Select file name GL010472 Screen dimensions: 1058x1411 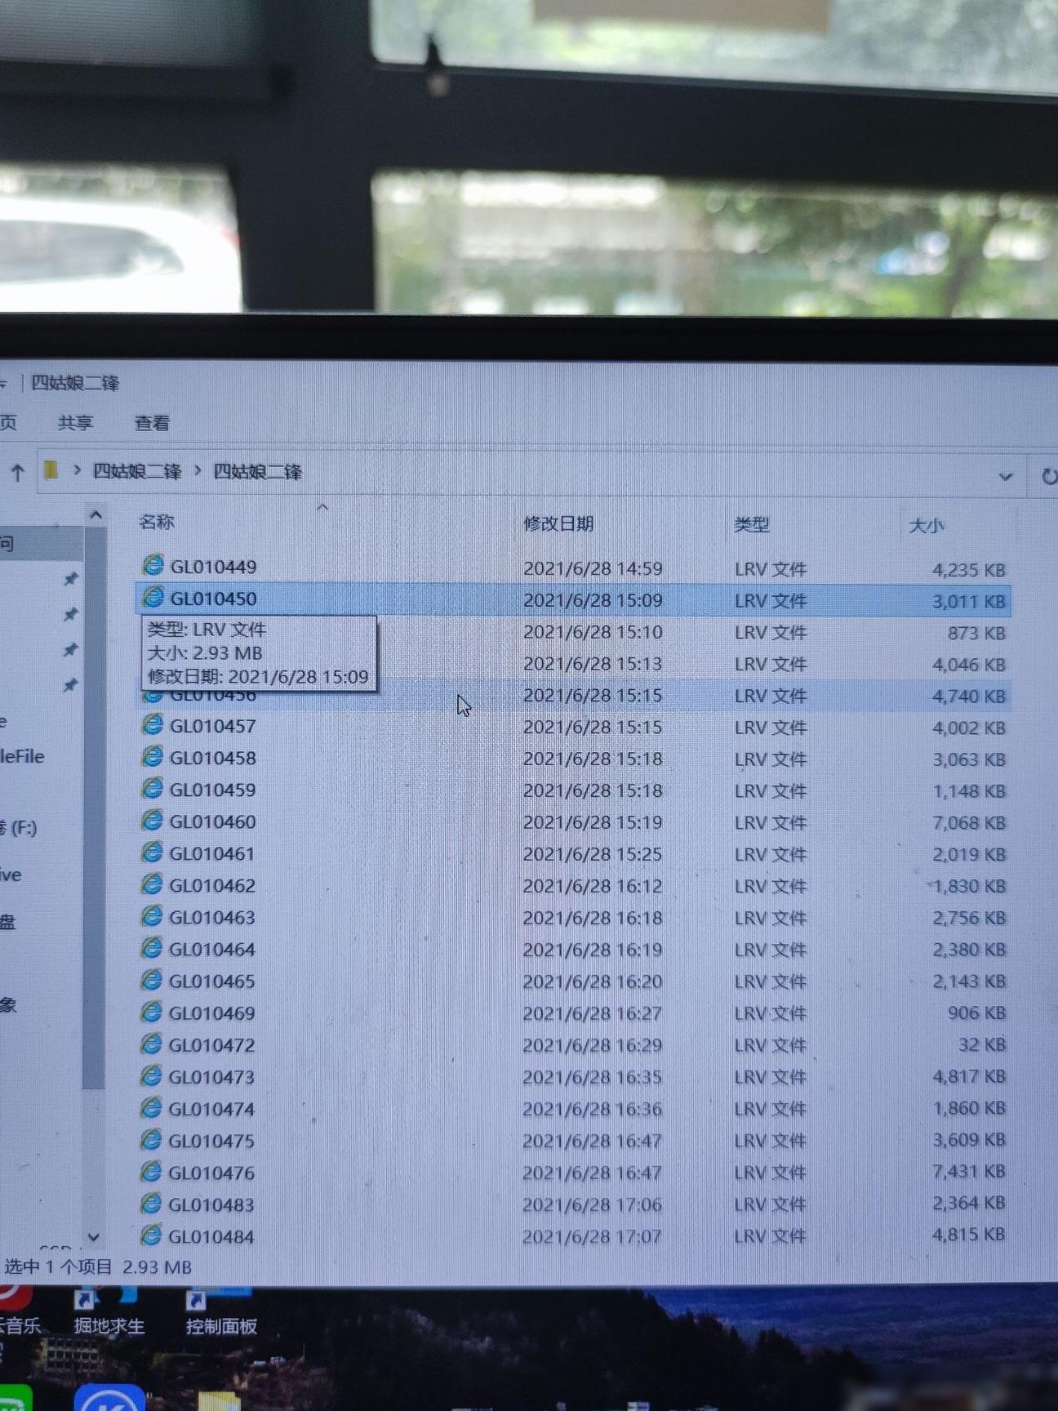211,1045
